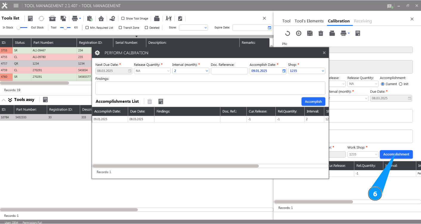Click the save floppy icon in Calibration panel

(310, 33)
